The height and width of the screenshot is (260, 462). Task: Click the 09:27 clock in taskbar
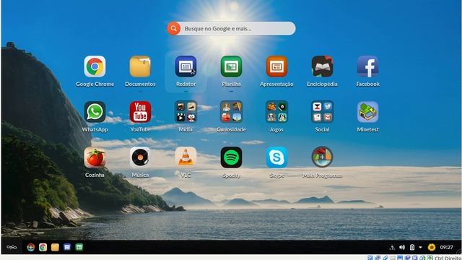point(446,247)
